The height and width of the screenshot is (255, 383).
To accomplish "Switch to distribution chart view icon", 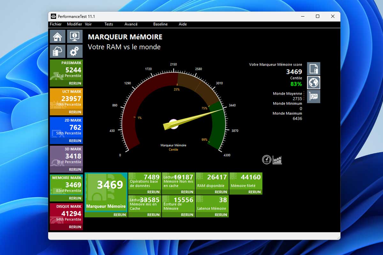I will 277,160.
